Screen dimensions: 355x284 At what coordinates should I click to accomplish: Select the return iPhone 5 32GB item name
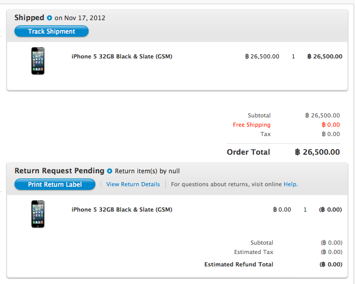coord(122,210)
